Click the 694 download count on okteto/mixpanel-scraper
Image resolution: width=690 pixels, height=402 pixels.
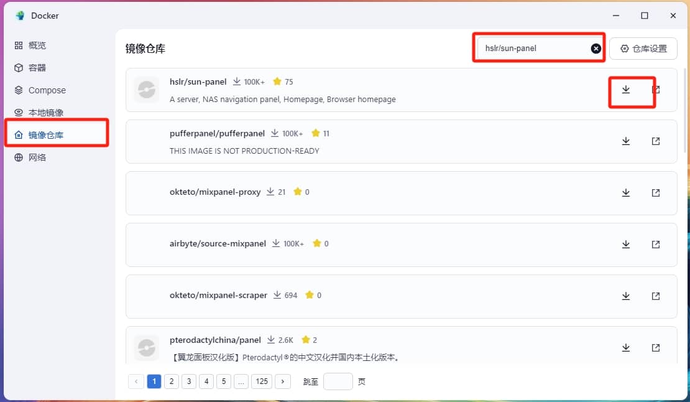(x=291, y=296)
